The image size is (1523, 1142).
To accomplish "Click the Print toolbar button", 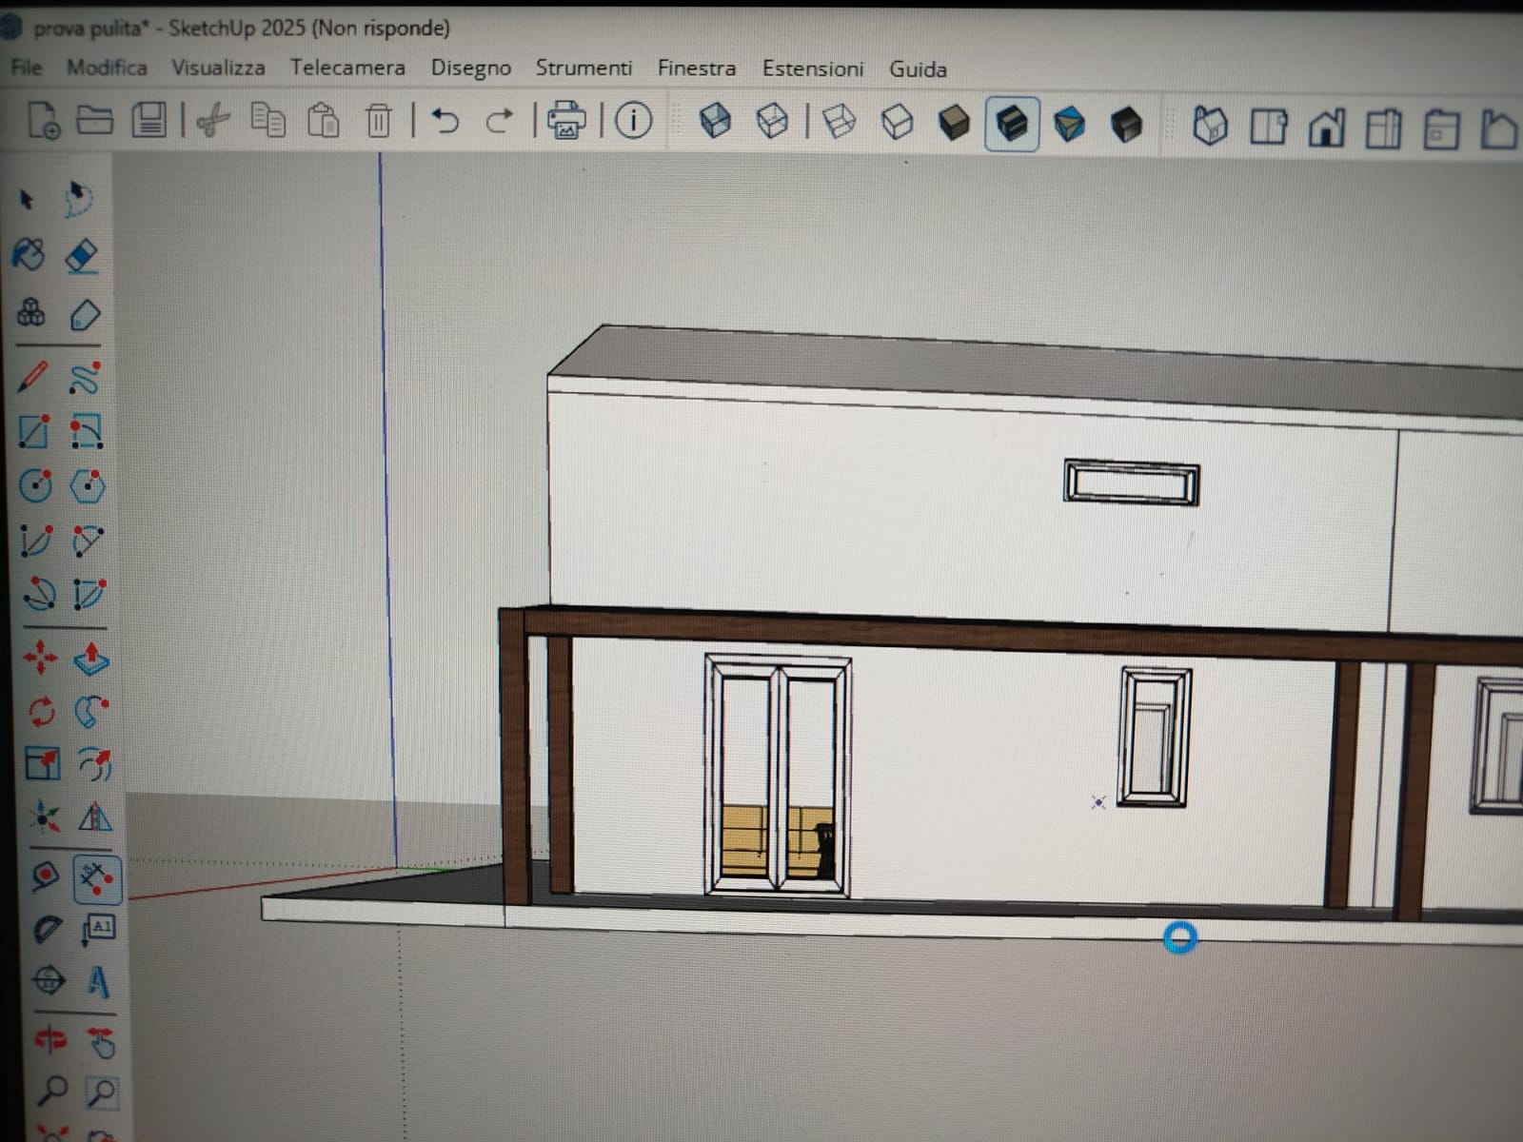I will click(567, 121).
